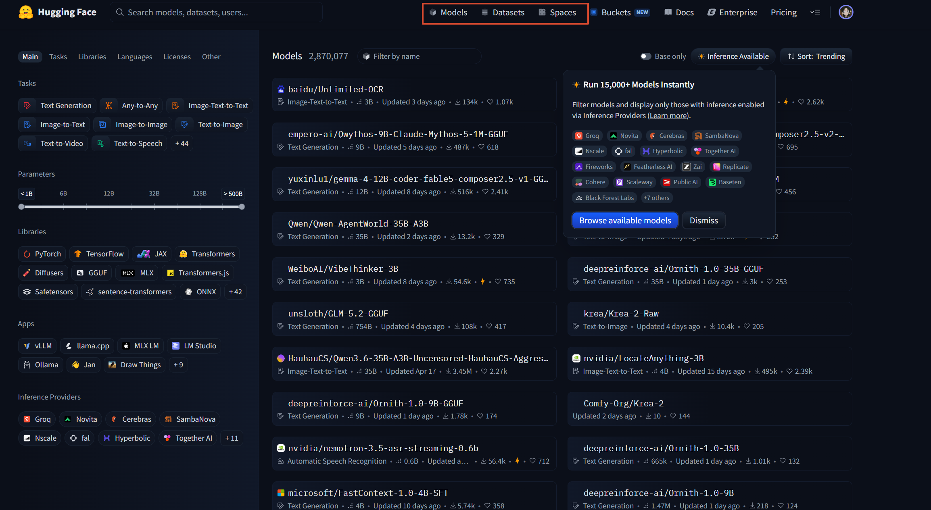This screenshot has height=510, width=931.
Task: Open the user profile avatar menu
Action: click(x=846, y=12)
